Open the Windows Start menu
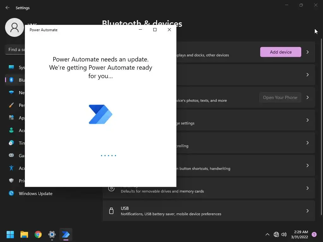 10,234
